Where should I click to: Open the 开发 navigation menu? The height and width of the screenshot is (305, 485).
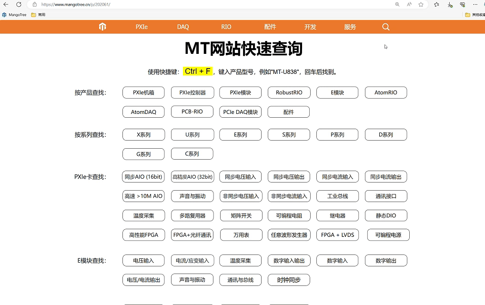310,27
